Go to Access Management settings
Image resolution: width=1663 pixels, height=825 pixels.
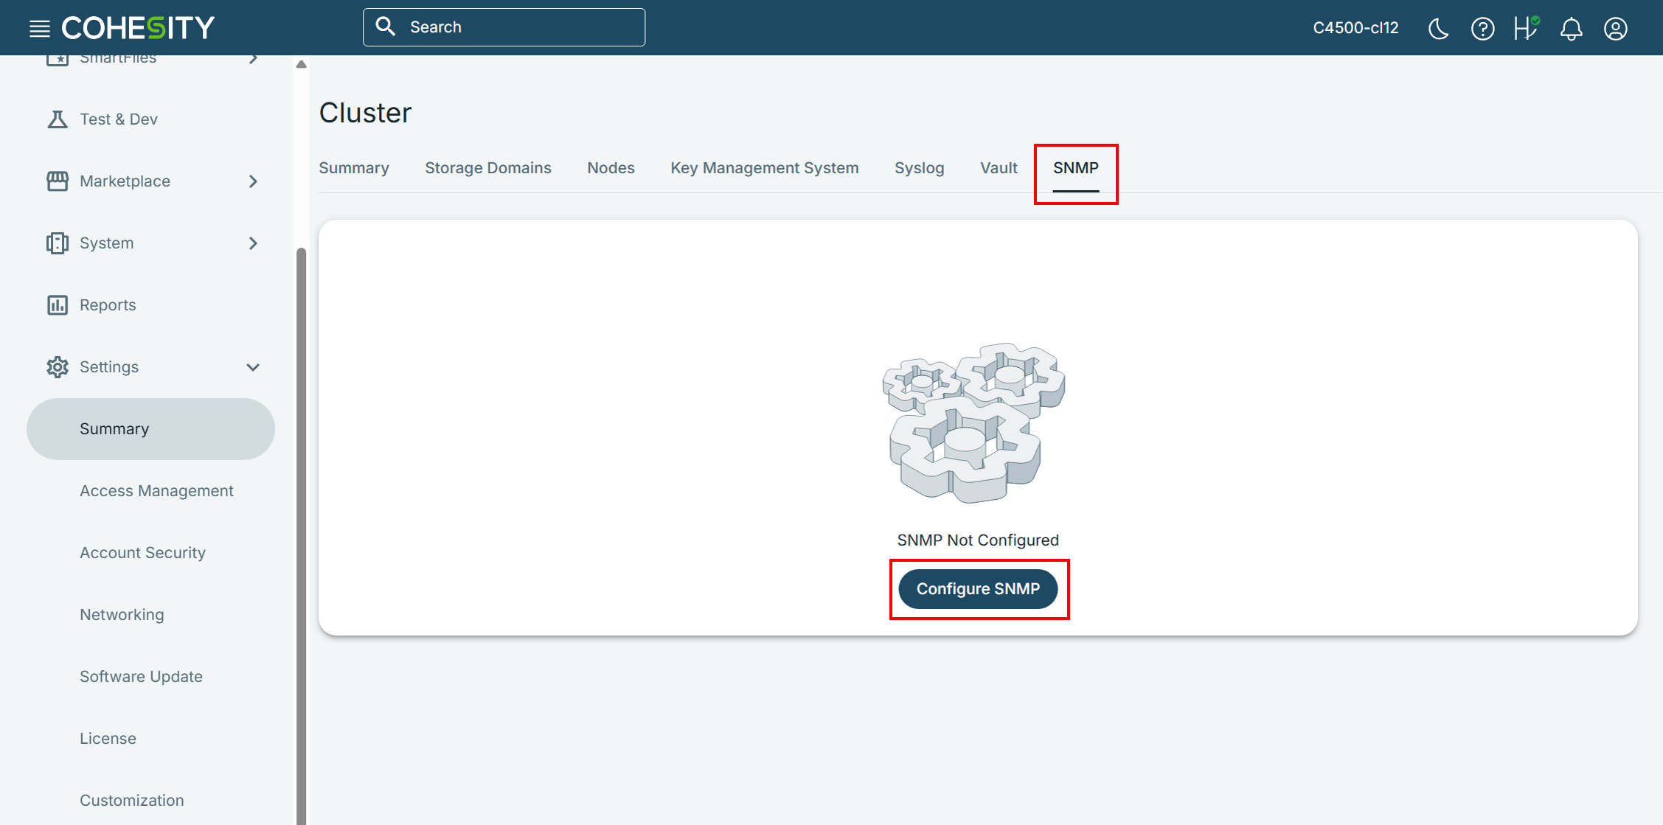click(x=156, y=490)
